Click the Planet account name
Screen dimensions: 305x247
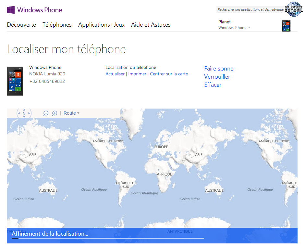tap(225, 22)
